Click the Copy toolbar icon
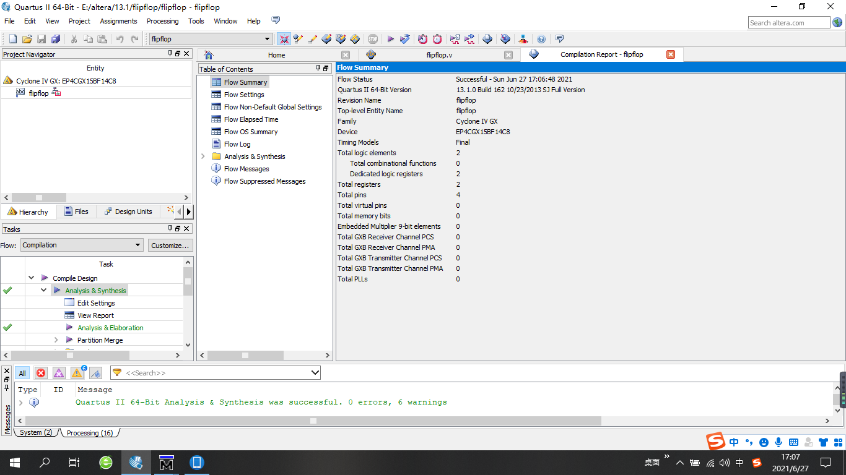This screenshot has height=475, width=846. [88, 39]
